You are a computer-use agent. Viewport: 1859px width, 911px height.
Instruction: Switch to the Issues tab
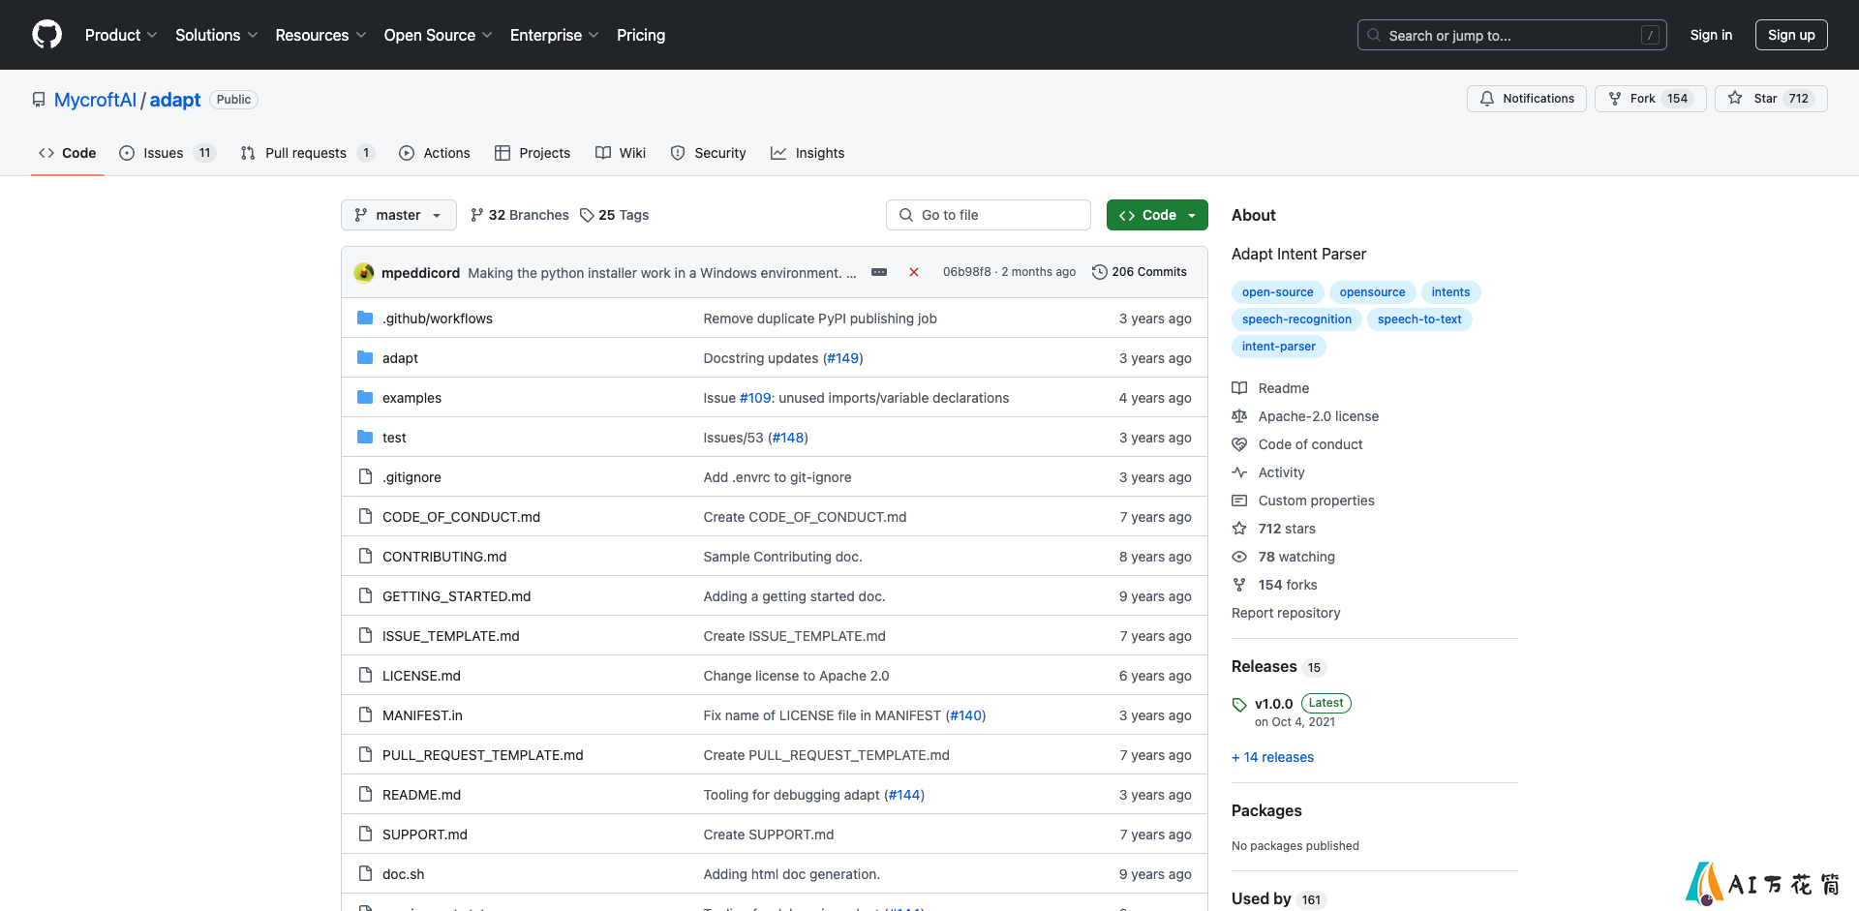tap(167, 153)
